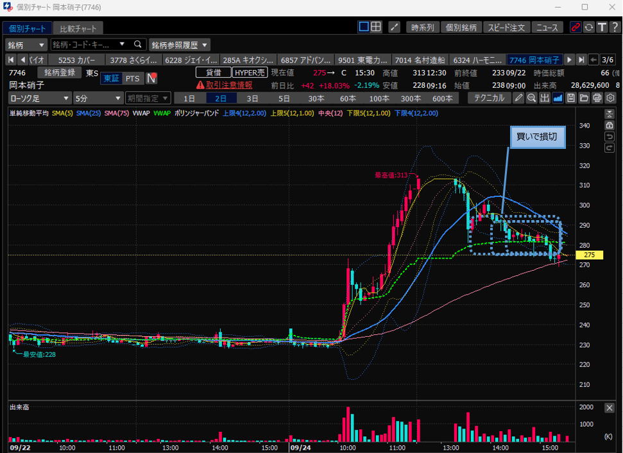The image size is (623, 453).
Task: Switch to four-pane grid layout
Action: (376, 27)
